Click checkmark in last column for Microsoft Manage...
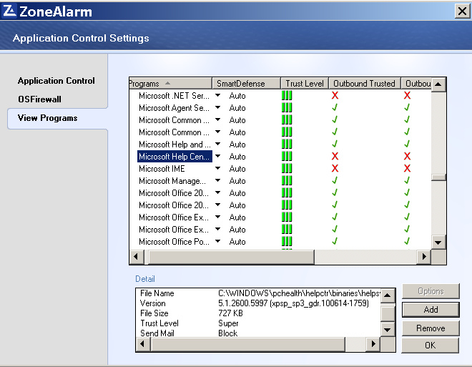 [x=407, y=180]
